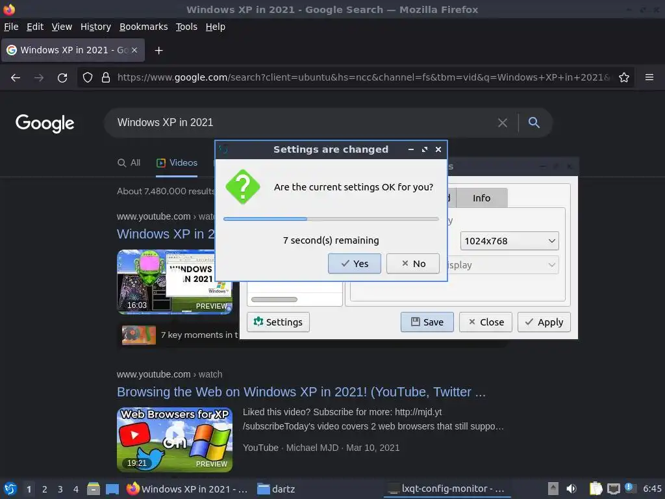Click Close in monitor settings window
The width and height of the screenshot is (665, 499).
[x=486, y=322]
